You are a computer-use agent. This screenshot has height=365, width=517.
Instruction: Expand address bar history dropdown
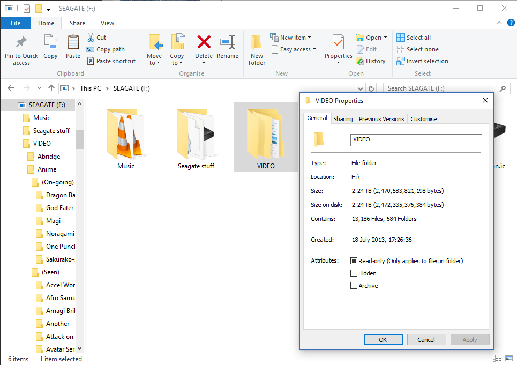pyautogui.click(x=361, y=88)
